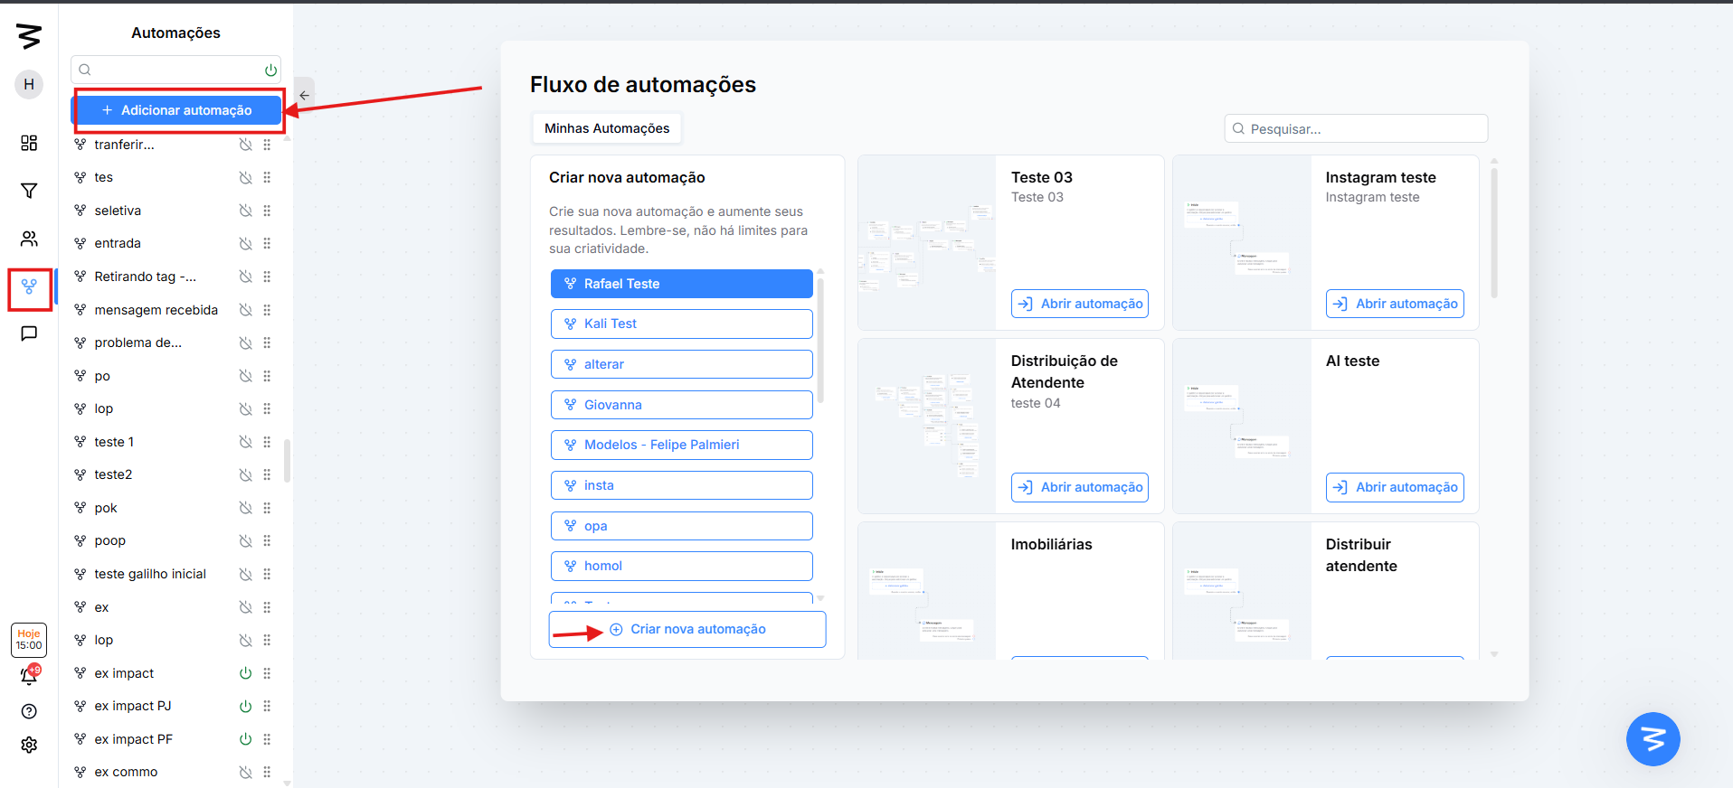
Task: Toggle power state of 'ex impact' automation
Action: (x=245, y=673)
